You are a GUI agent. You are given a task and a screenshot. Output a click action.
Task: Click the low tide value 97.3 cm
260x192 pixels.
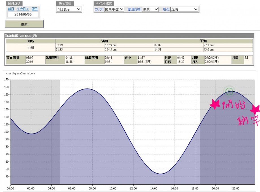[x=209, y=45]
